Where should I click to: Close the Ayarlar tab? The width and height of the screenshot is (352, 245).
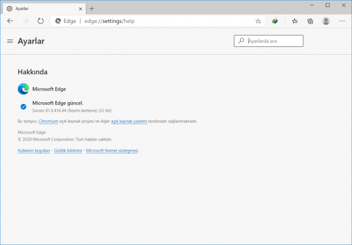(80, 8)
